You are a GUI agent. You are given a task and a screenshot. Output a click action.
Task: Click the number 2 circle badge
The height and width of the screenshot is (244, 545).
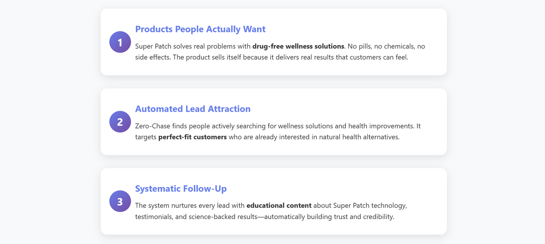coord(120,122)
